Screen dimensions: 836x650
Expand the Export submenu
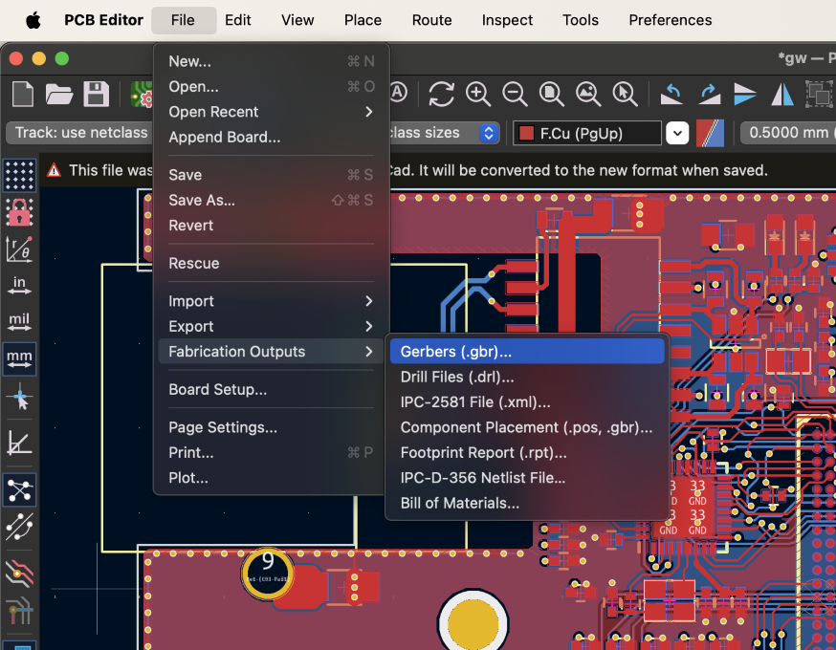pos(271,326)
